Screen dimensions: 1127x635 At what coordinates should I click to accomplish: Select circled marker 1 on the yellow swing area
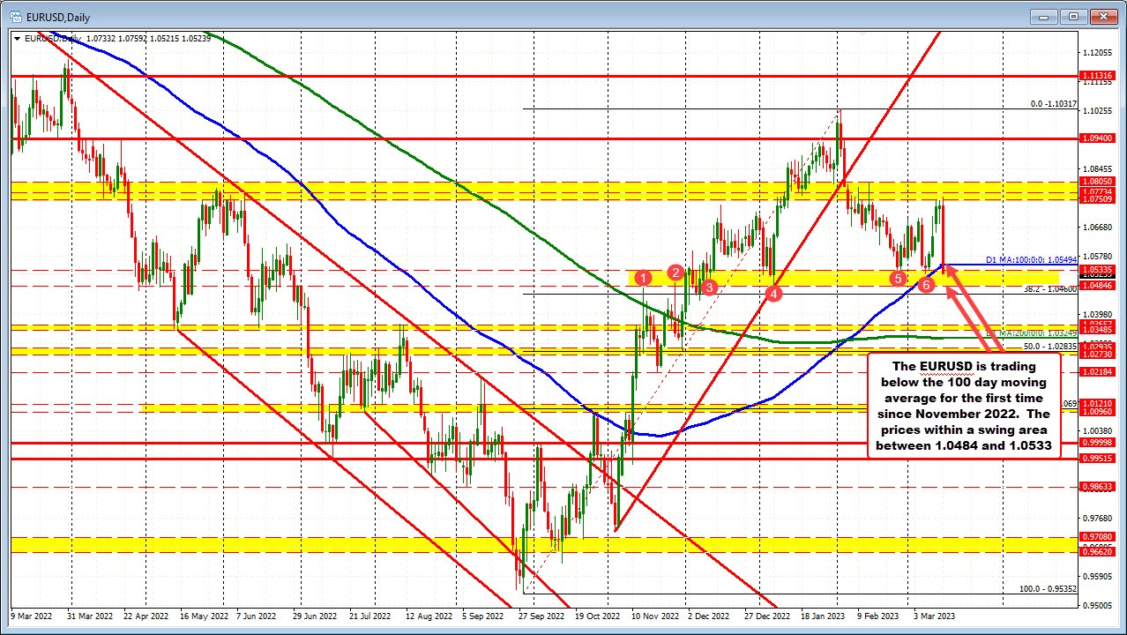click(643, 278)
